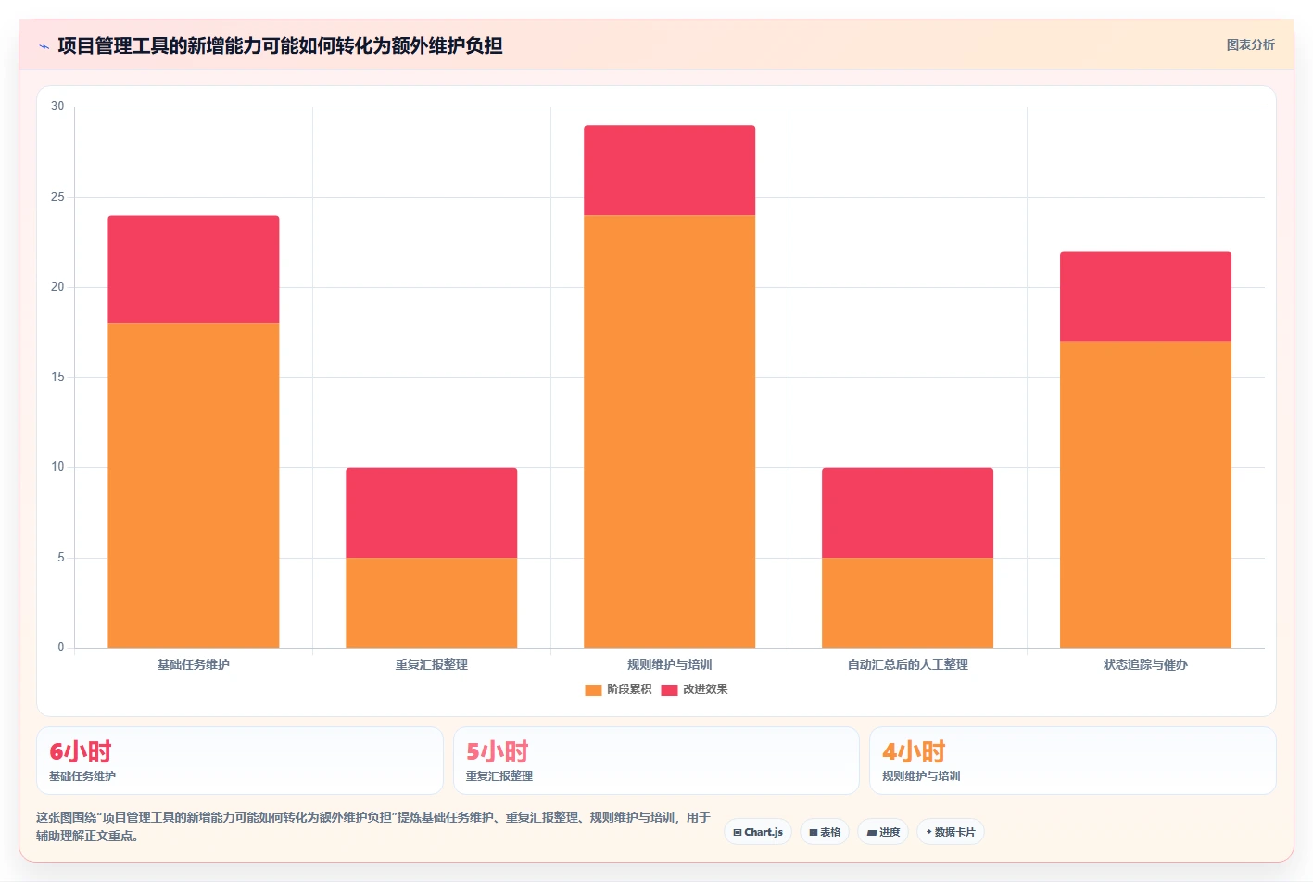Click the x-axis label 重复汇报整理
1313x882 pixels.
tap(432, 664)
